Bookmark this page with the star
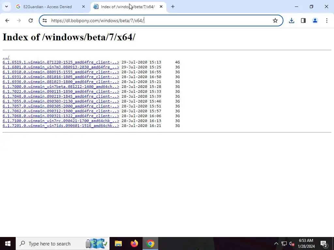334x250 pixels. coord(275,21)
